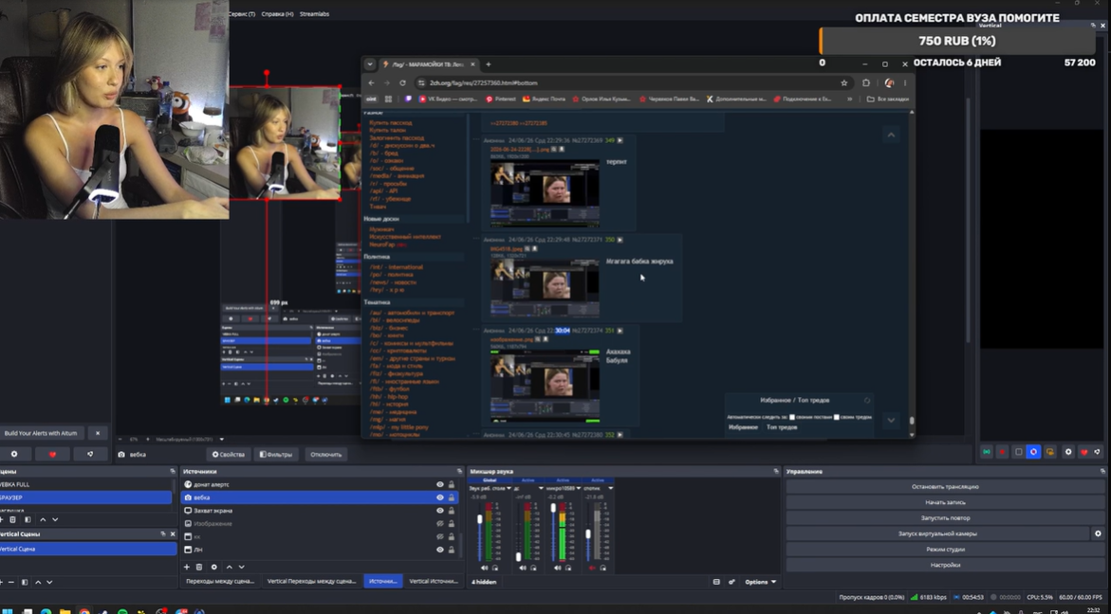This screenshot has width=1111, height=614.
Task: Click gear icon in Aitum alerts dock
Action: 14,454
